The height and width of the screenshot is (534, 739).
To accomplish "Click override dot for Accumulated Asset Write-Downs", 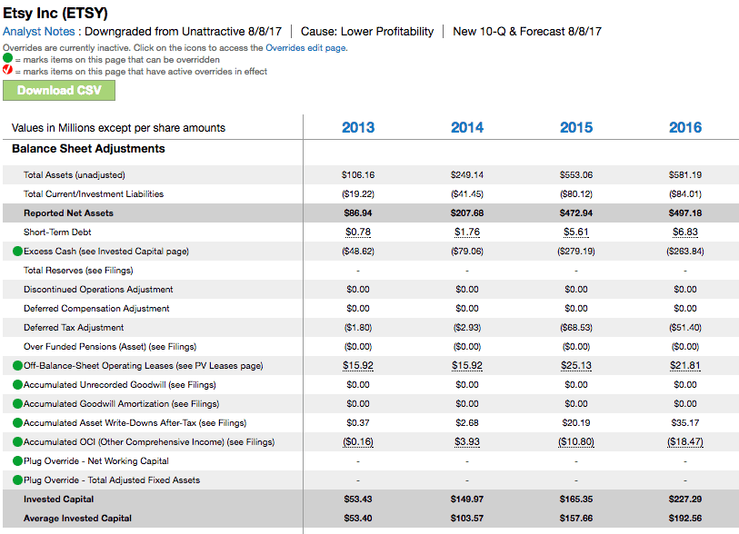I will 17,423.
